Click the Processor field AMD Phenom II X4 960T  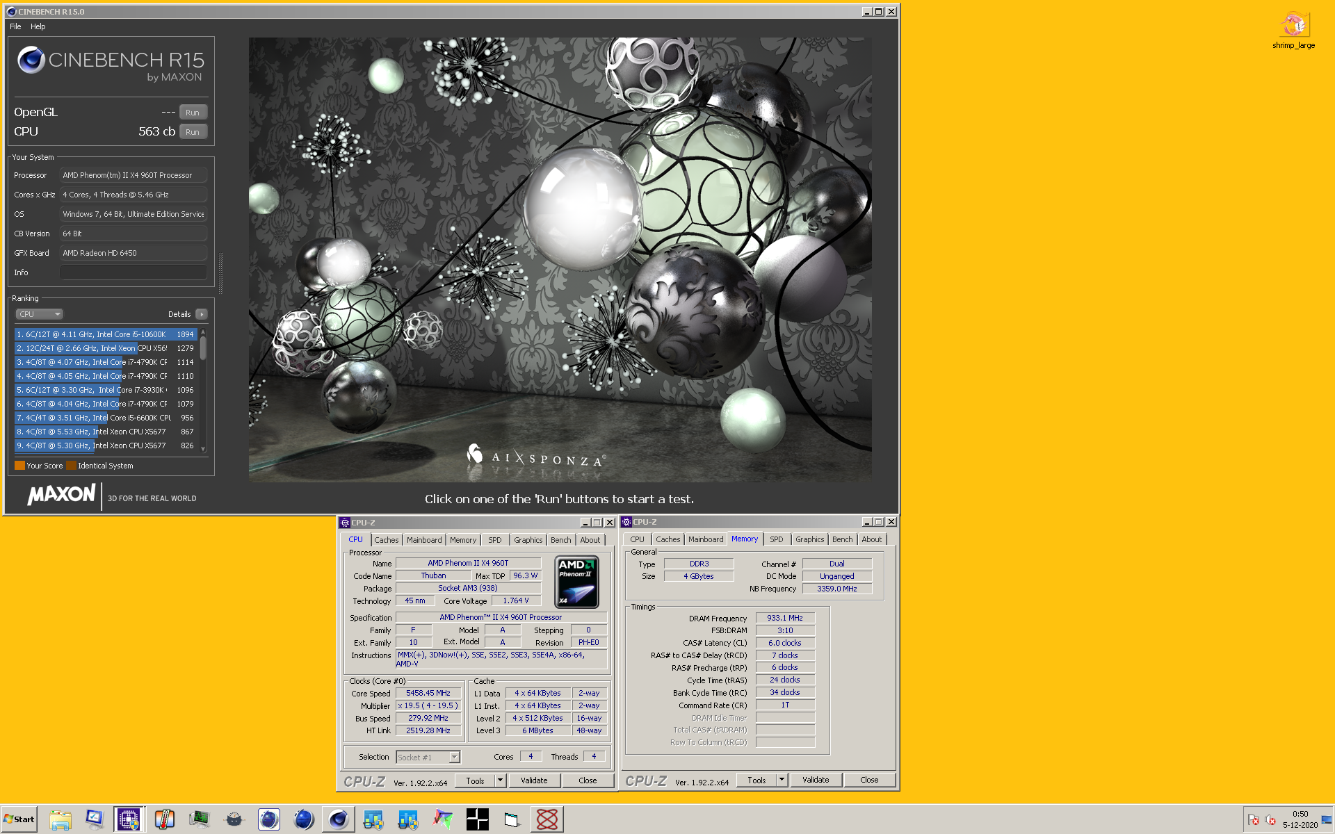pos(133,175)
